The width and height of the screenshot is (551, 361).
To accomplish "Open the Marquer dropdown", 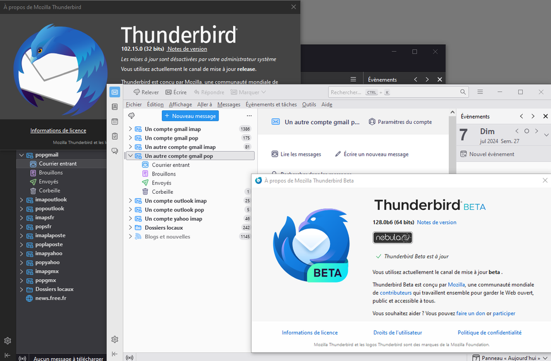I will coord(248,92).
